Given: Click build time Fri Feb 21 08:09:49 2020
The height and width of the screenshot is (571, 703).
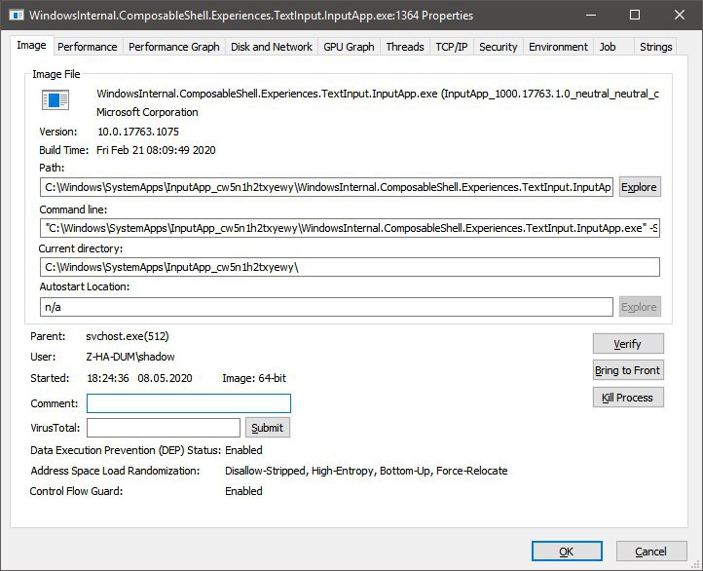Looking at the screenshot, I should click(156, 150).
